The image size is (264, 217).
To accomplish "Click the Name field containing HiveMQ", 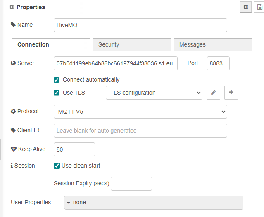I will 140,25.
